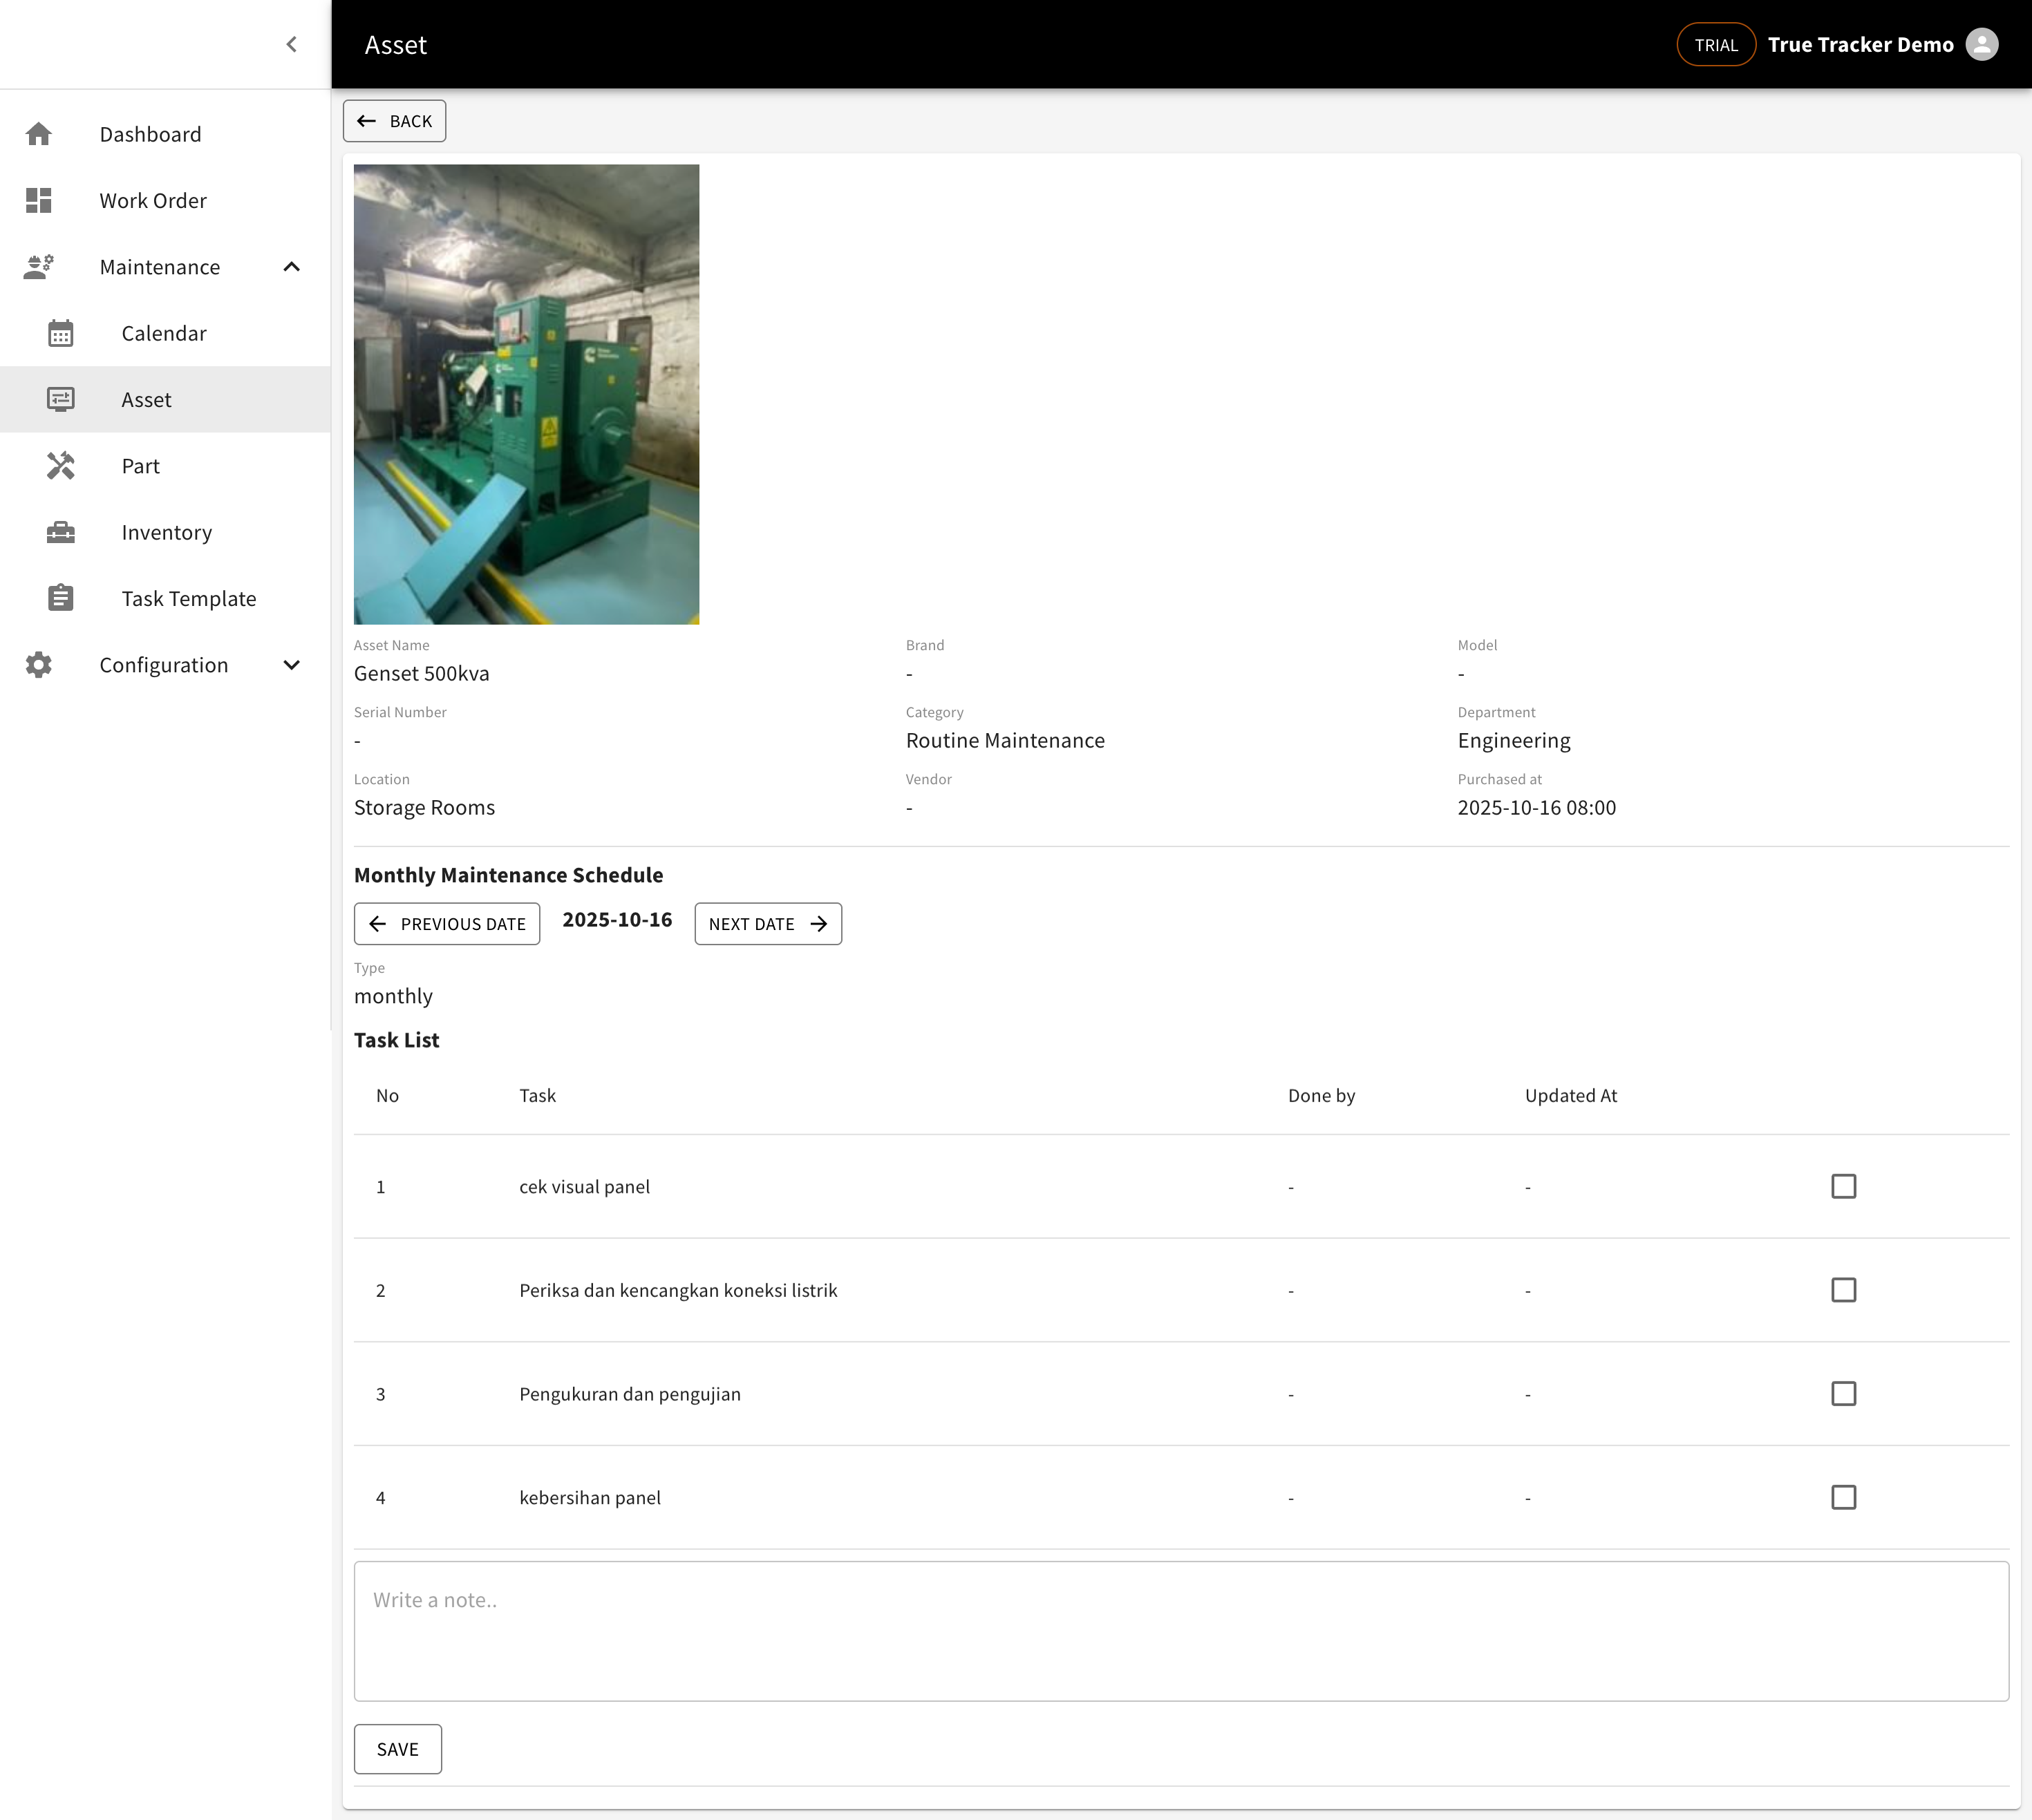Image resolution: width=2032 pixels, height=1820 pixels.
Task: Focus the 'Write a note' text field
Action: coord(1180,1630)
